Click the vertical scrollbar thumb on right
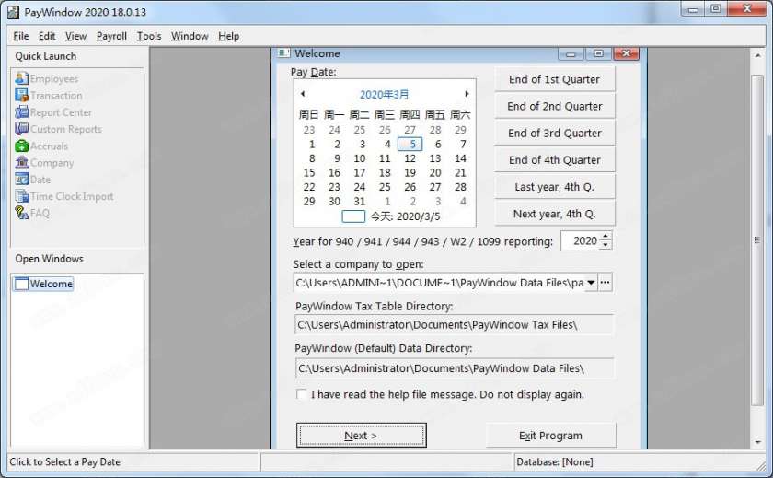The image size is (773, 478). 756,240
